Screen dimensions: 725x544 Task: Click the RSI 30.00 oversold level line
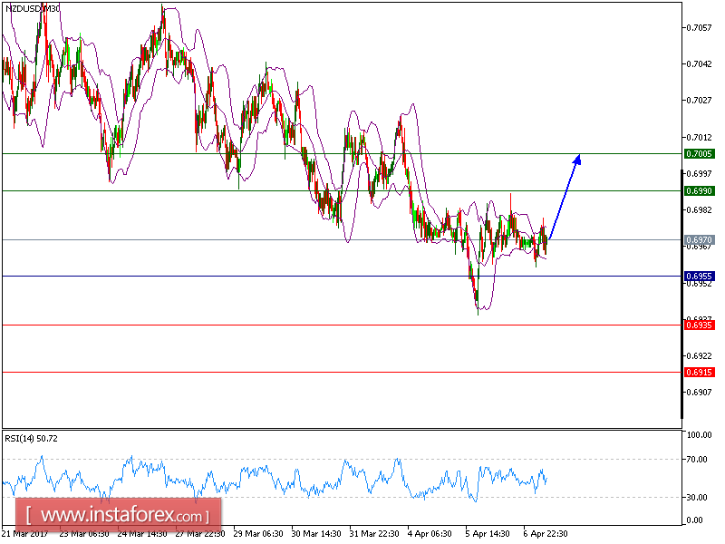pos(272,497)
